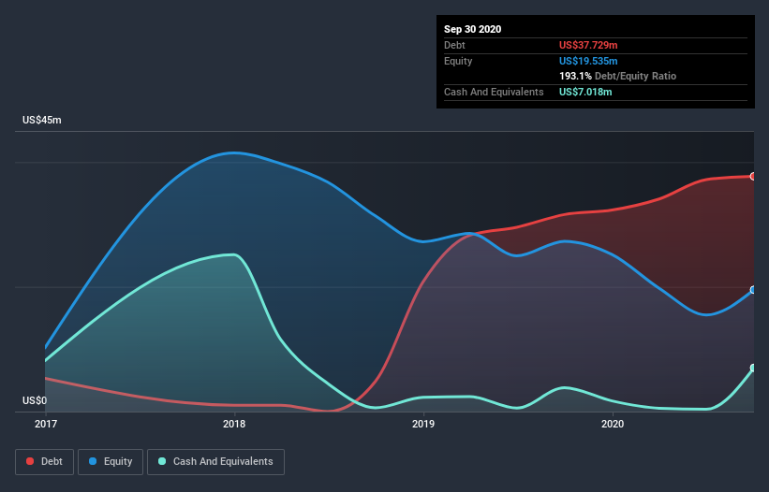Click the Debt label in the tooltip

click(454, 45)
